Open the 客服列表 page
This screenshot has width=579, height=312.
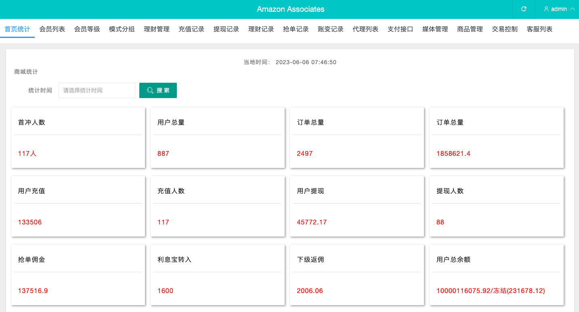coord(539,29)
